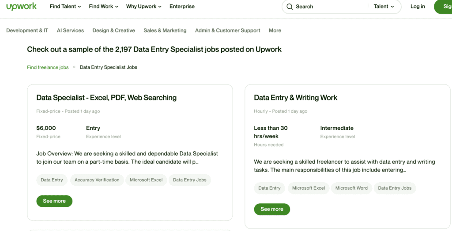Click the Accuracy Verification skill tag
452x231 pixels.
(x=97, y=180)
